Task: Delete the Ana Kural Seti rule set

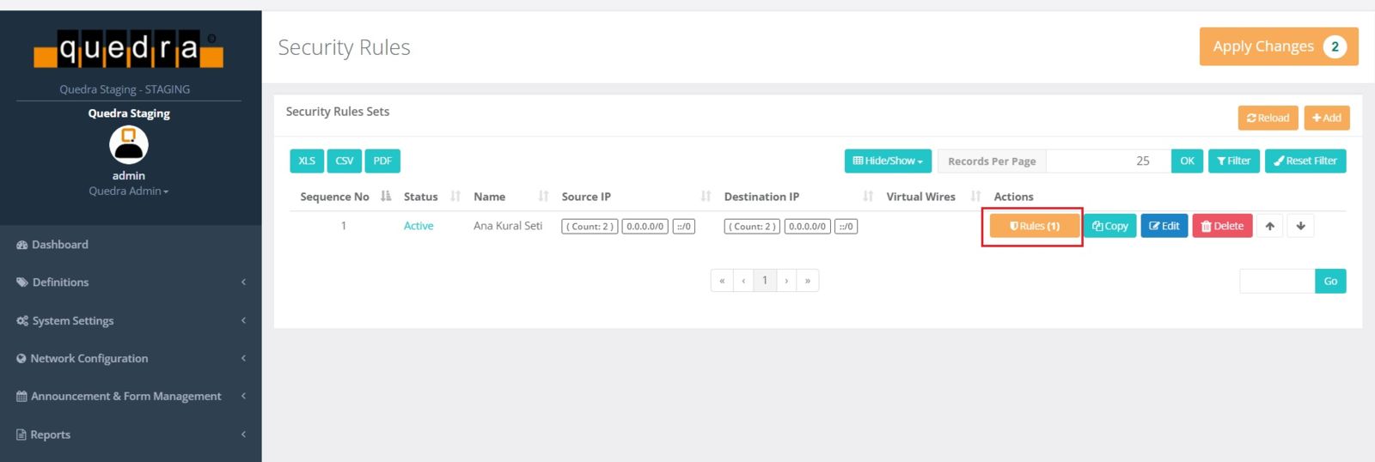Action: tap(1222, 226)
